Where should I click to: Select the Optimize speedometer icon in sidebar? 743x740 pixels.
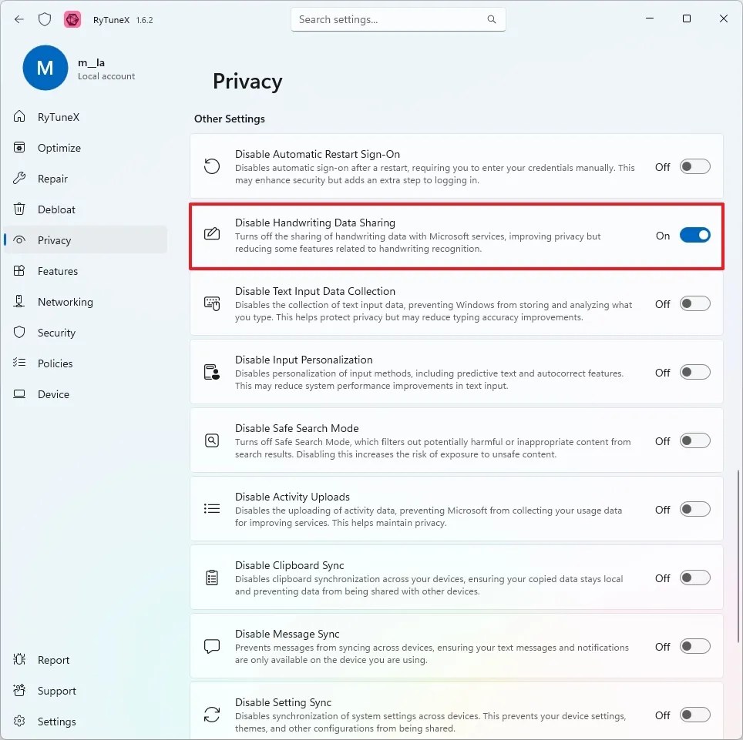(x=18, y=148)
